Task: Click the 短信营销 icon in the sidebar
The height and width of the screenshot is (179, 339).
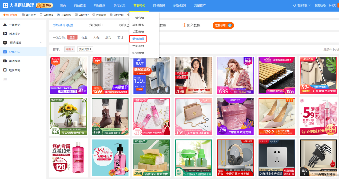Action: click(5, 70)
